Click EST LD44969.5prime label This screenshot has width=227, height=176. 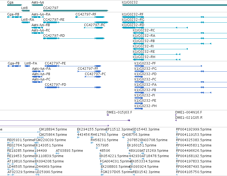point(48,167)
